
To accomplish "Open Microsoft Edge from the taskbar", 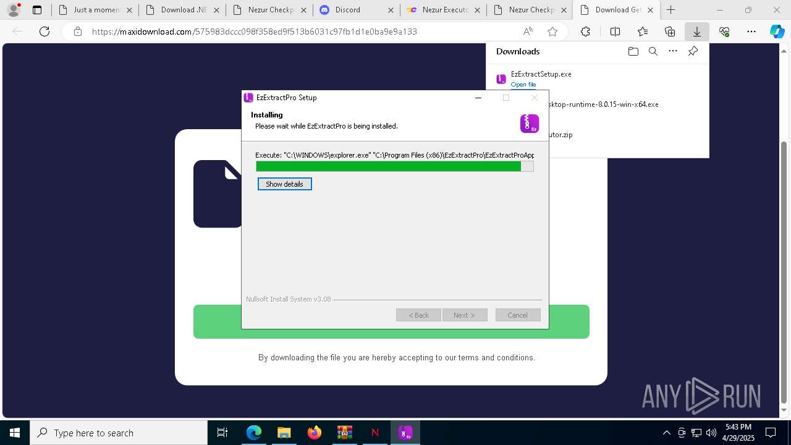I will click(x=254, y=433).
